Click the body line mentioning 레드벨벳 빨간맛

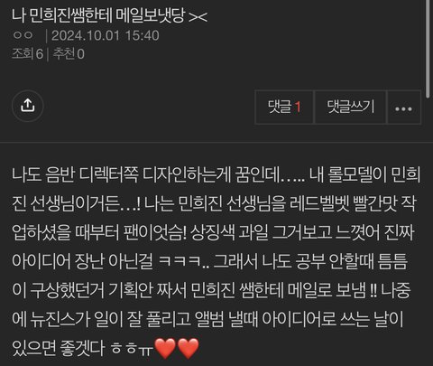point(215,203)
